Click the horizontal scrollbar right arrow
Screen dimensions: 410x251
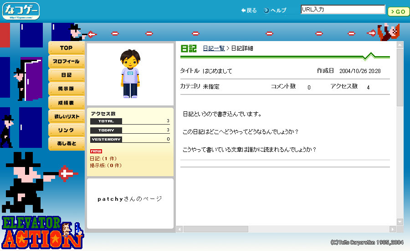pos(393,229)
